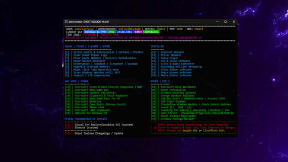
Task: Select 'Windows Package Manager' line
Action: coord(173,119)
